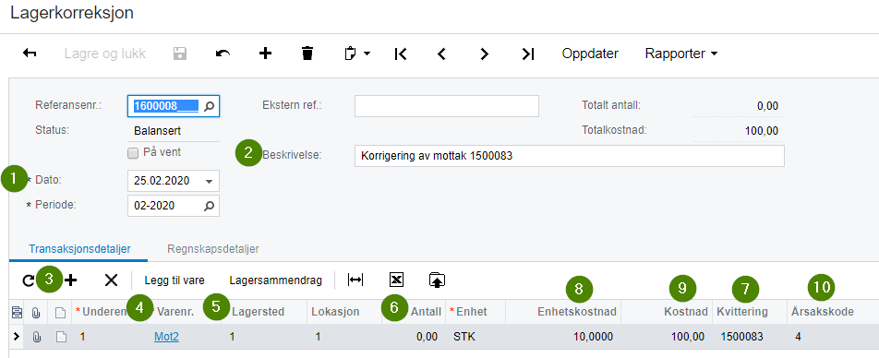Click the Excel export icon in grid toolbar
The image size is (879, 358).
396,280
